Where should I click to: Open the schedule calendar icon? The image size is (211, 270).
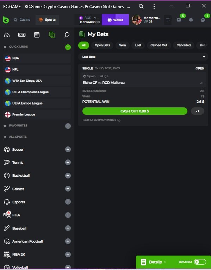tap(37, 35)
